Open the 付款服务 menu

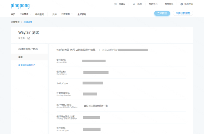click(65, 14)
